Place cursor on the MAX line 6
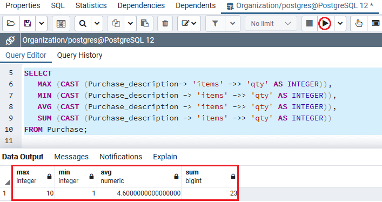 coord(184,84)
